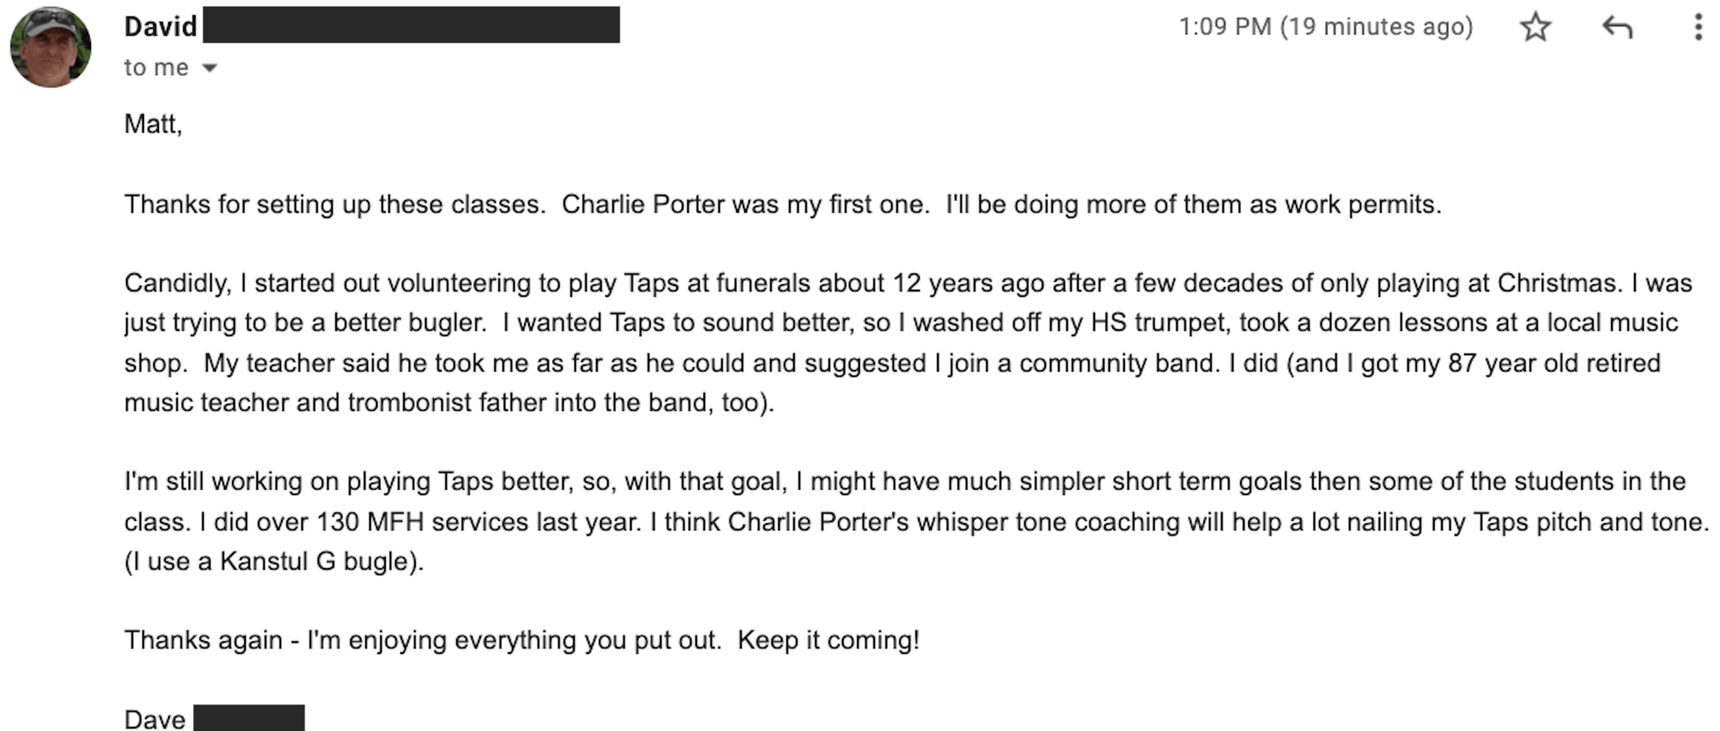Click the text "Kanstul G bugle"
The width and height of the screenshot is (1720, 731).
coord(314,561)
